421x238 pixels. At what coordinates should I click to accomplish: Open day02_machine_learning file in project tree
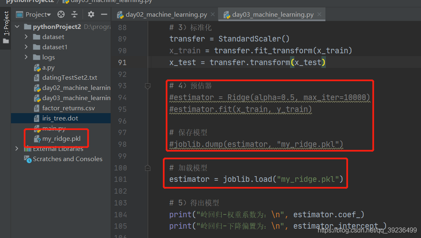click(76, 88)
